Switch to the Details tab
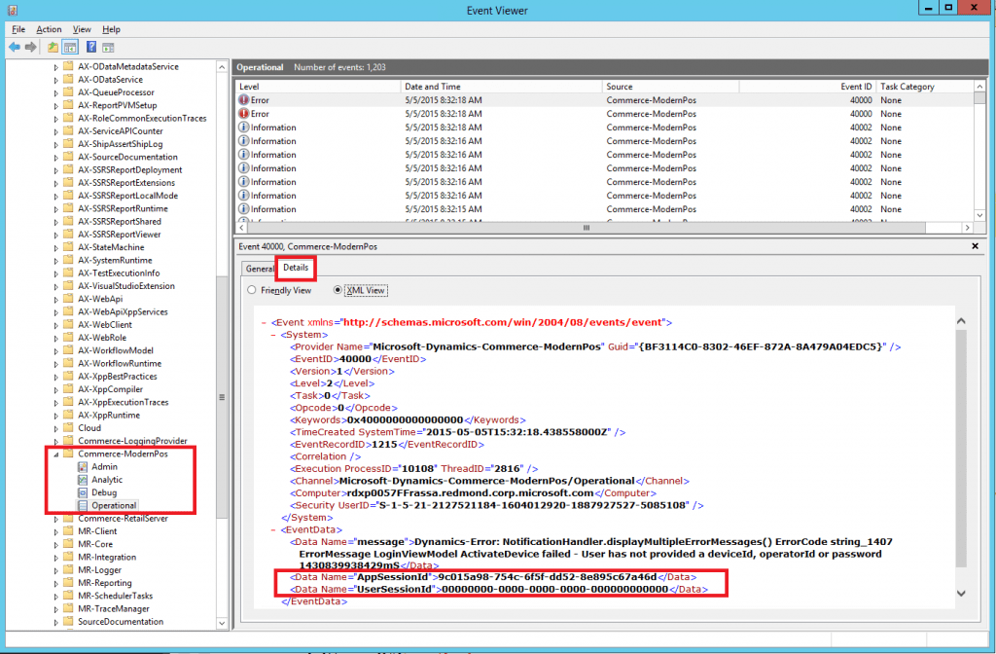The width and height of the screenshot is (996, 654). pos(296,268)
